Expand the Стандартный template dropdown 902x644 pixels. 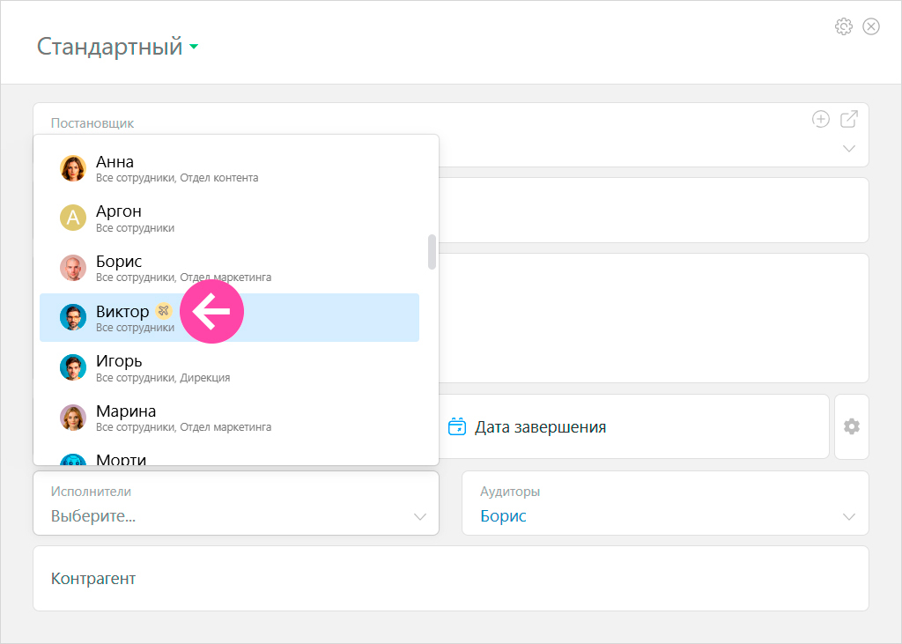point(194,47)
